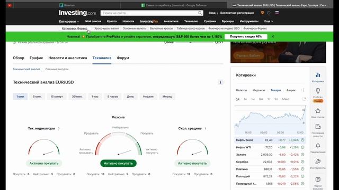Select the 30 мин timeframe
The height and width of the screenshot is (190, 339).
coord(77,97)
